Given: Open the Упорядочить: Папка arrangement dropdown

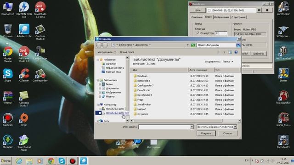Looking at the screenshot, I should (228, 61).
